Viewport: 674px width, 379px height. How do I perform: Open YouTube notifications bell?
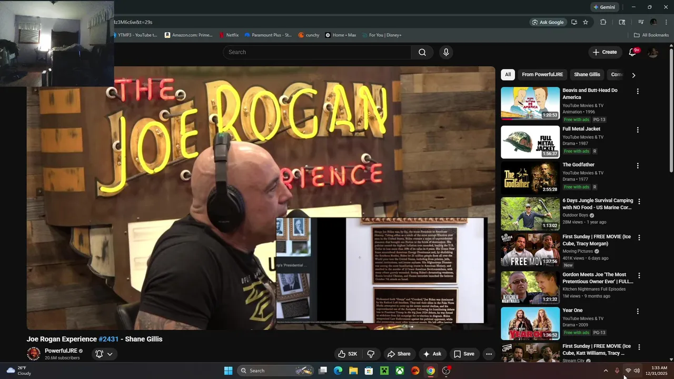pyautogui.click(x=633, y=52)
